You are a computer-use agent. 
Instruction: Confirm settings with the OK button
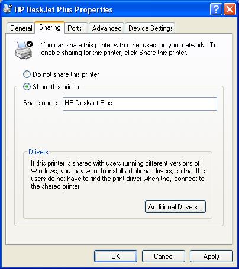115,256
